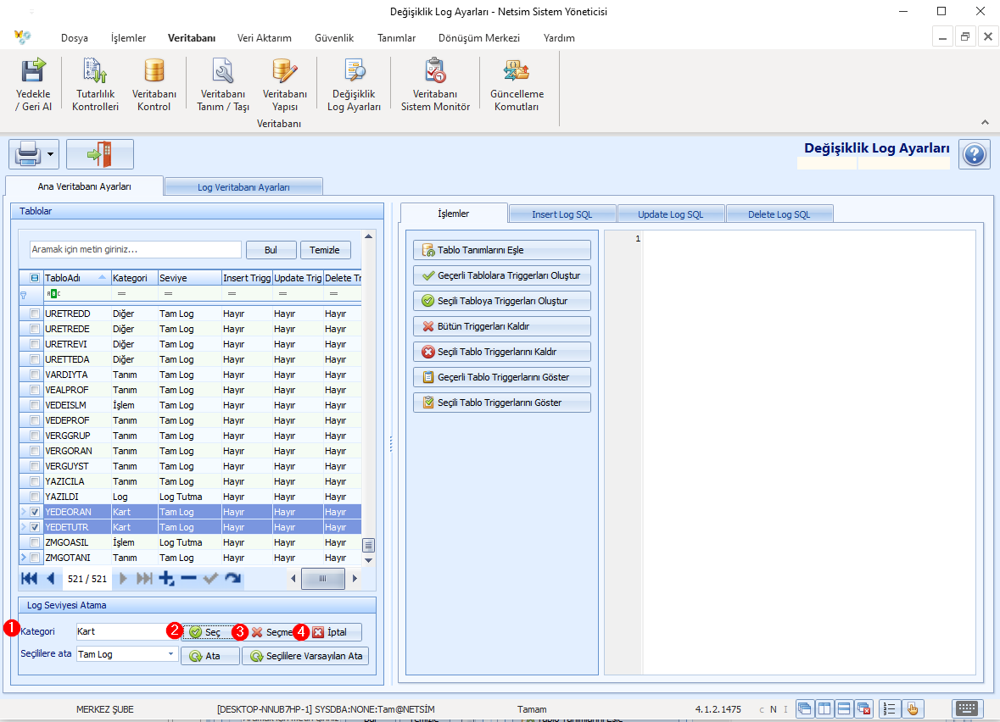Check the URETREDD row checkbox
Viewport: 1000px width, 722px height.
pyautogui.click(x=35, y=314)
